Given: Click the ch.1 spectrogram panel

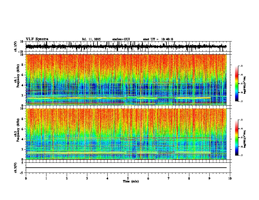Looking at the screenshot, I should point(126,80).
